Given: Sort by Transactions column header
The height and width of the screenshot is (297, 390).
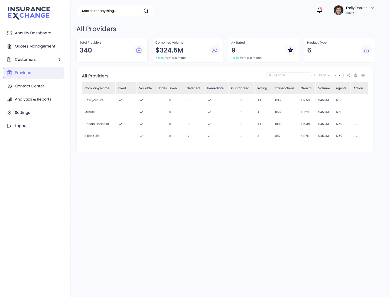Looking at the screenshot, I should point(285,88).
